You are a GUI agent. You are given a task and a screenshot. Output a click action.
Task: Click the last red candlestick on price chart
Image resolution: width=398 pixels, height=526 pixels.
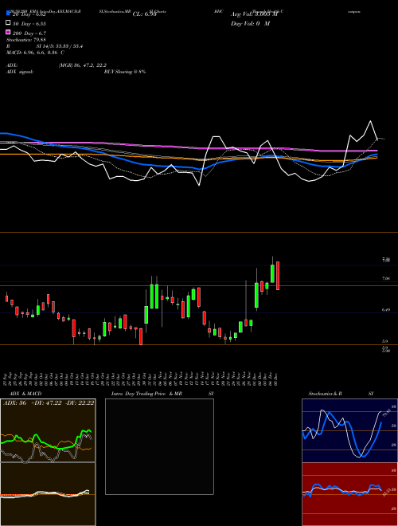pos(278,276)
